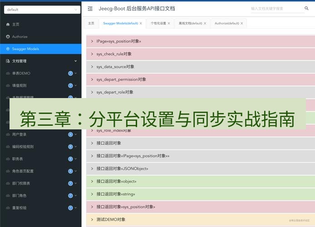
Task: Select Swagger Models in the sidebar
Action: [x=41, y=49]
